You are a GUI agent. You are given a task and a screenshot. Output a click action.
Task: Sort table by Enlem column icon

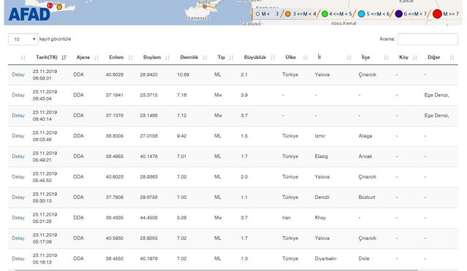point(131,58)
